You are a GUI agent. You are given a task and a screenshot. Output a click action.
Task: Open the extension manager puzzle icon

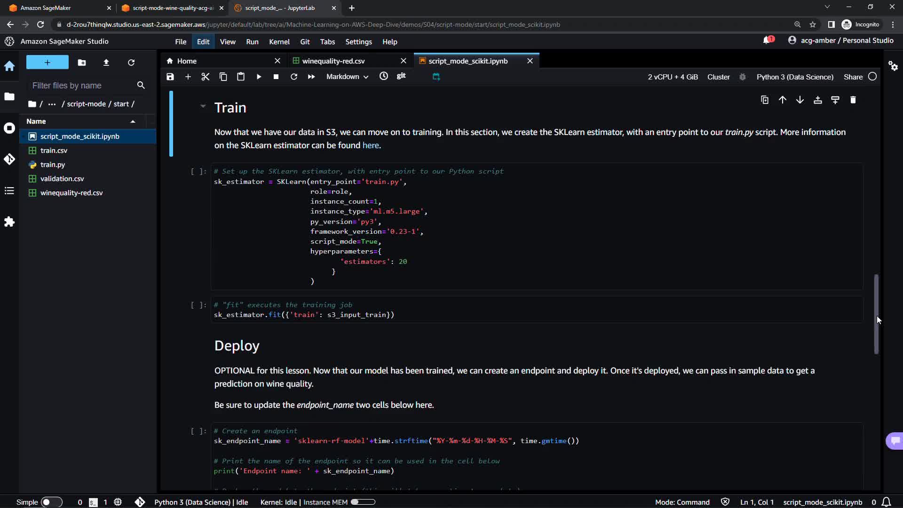coord(9,222)
